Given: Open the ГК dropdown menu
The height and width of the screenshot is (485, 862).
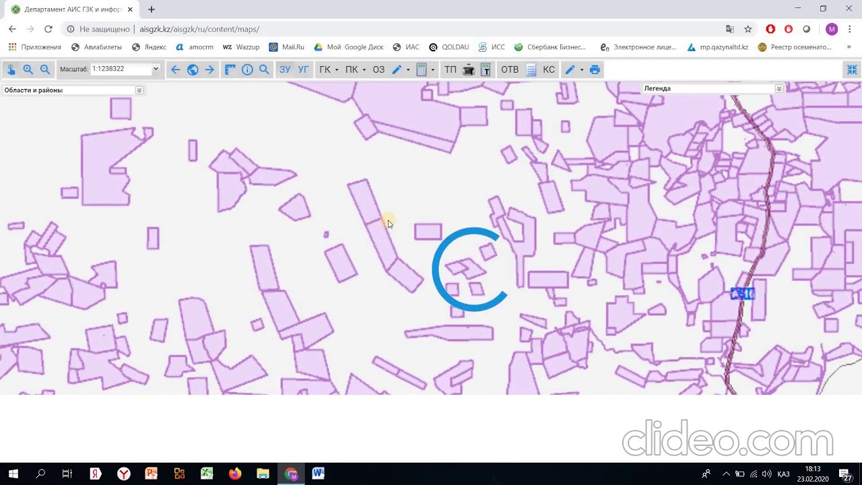Looking at the screenshot, I should click(x=329, y=69).
